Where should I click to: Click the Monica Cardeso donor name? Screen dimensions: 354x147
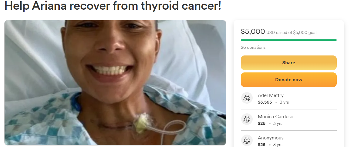click(275, 117)
